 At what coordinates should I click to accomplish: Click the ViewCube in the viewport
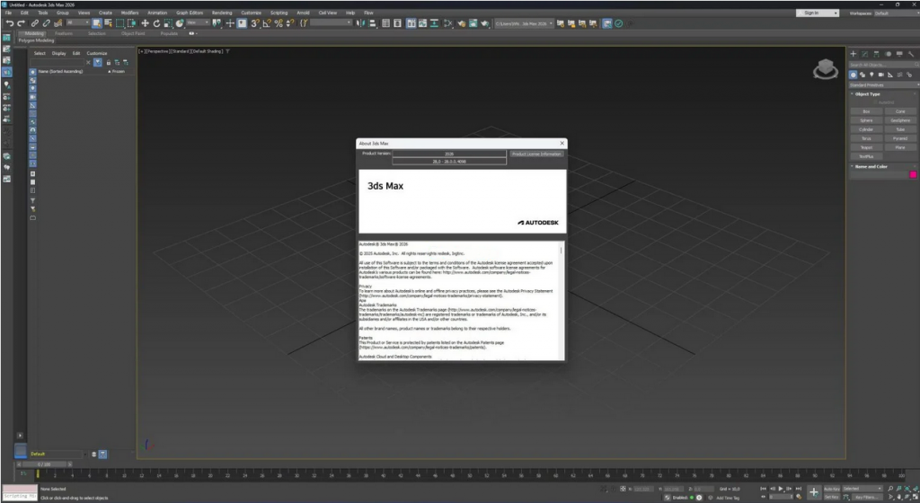coord(826,69)
